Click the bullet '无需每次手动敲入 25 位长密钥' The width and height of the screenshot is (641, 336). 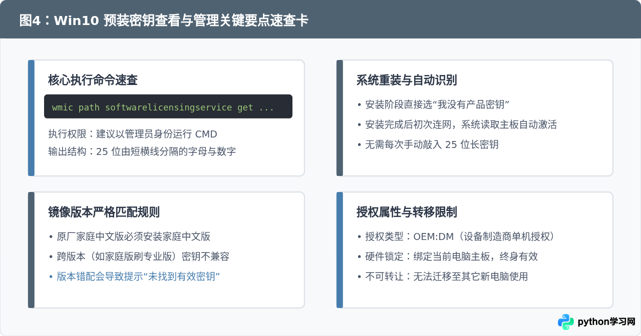428,144
